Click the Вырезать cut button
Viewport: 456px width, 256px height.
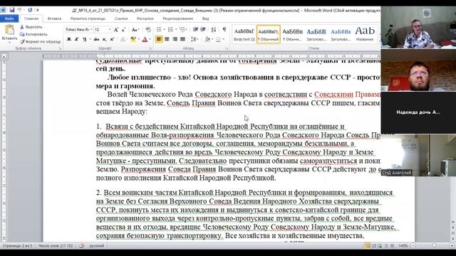pyautogui.click(x=31, y=27)
